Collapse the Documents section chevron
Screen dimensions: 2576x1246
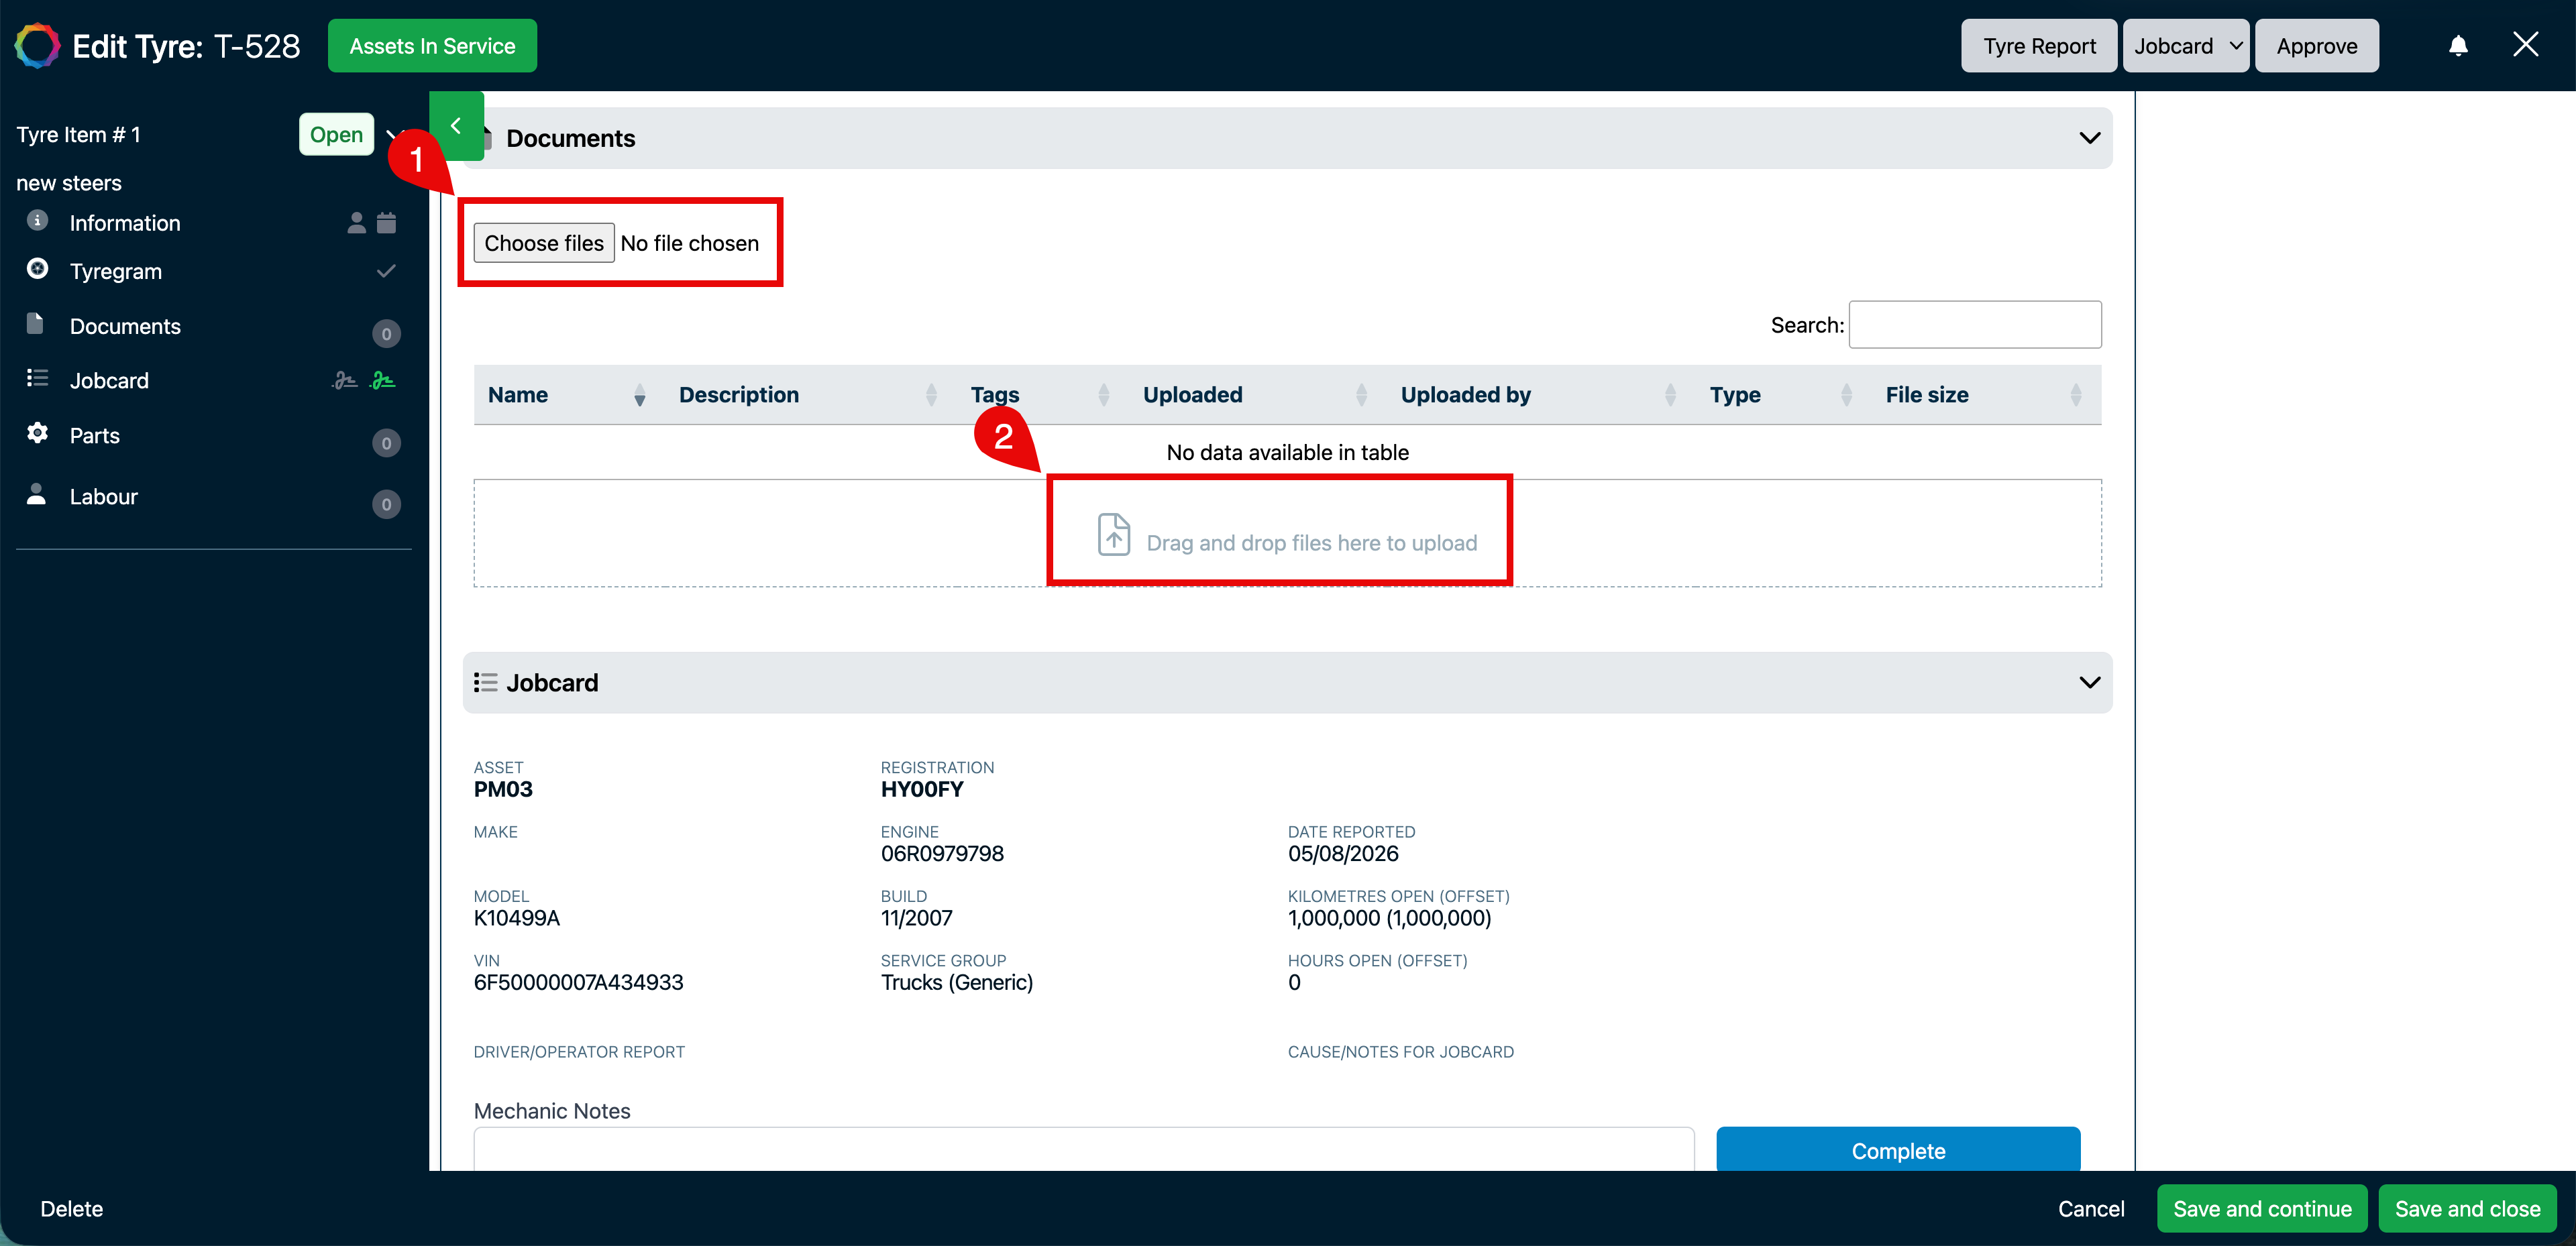tap(2089, 138)
